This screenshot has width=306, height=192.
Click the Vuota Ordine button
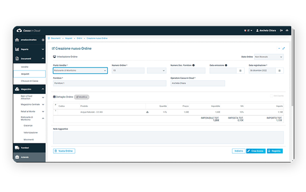[x=64, y=151]
